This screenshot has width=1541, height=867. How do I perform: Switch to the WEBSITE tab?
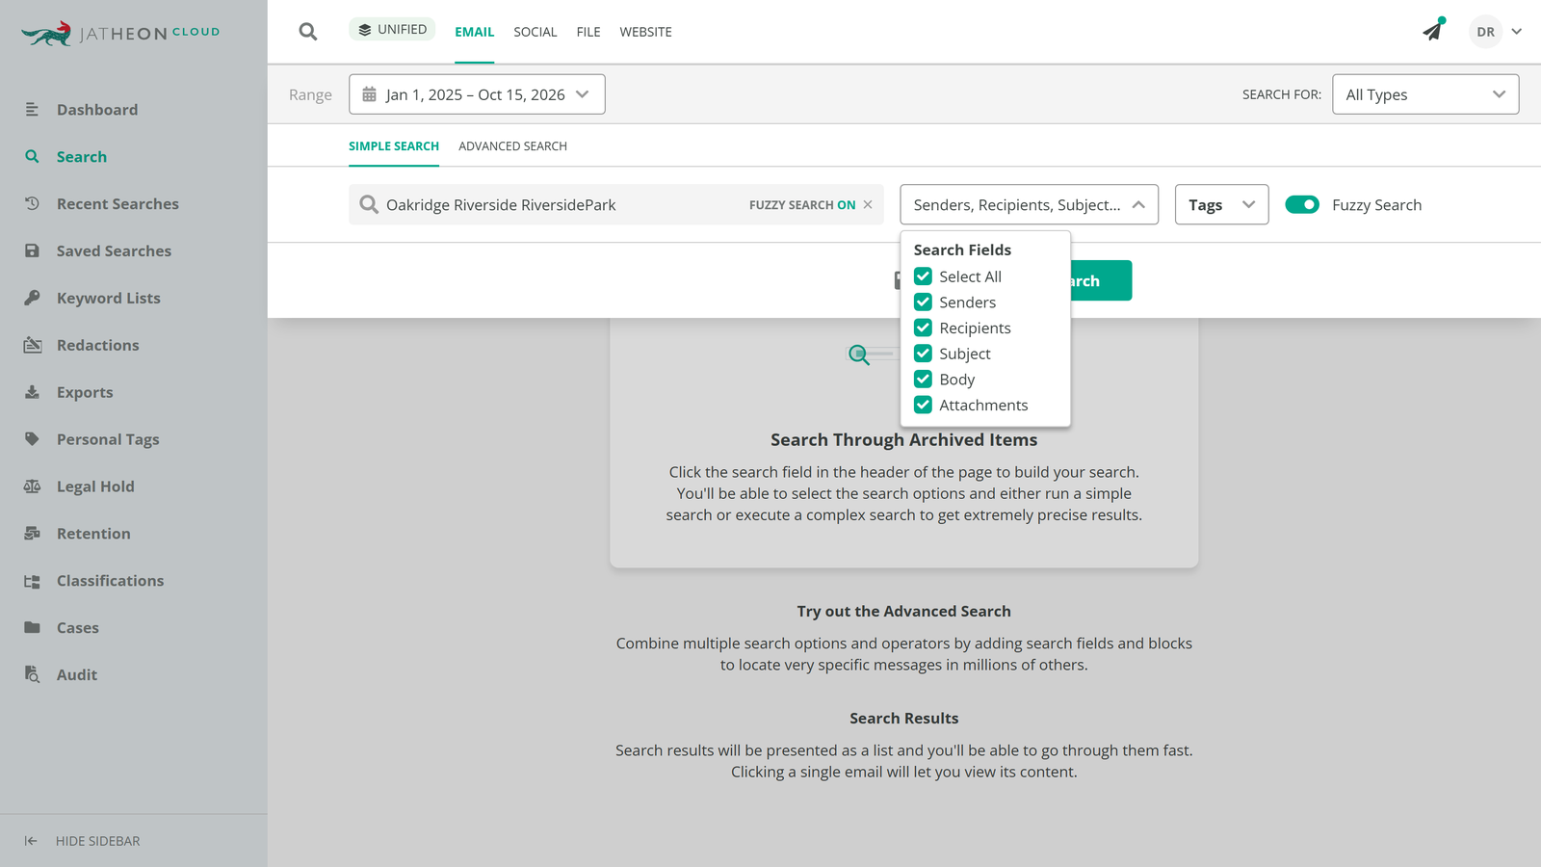click(x=645, y=32)
